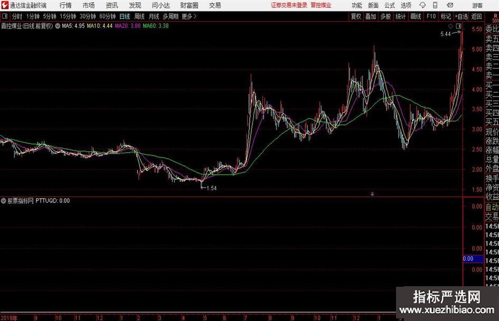This screenshot has width=499, height=321.
Task: Click the 多股 multi-stock button
Action: 385,16
